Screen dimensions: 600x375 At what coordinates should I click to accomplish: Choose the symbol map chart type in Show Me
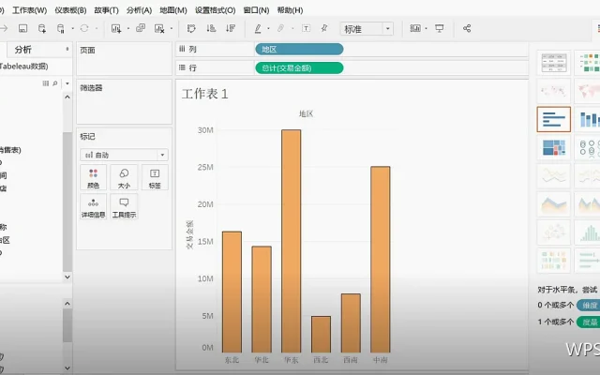(554, 91)
